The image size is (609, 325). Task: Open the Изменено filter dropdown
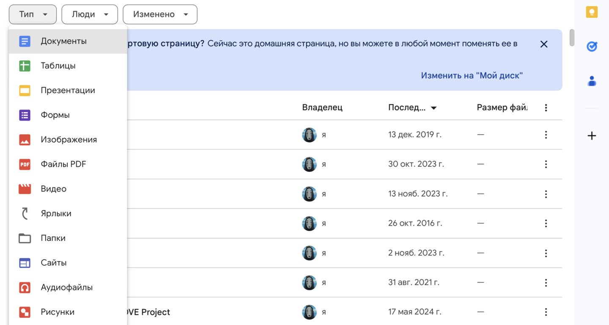tap(160, 14)
